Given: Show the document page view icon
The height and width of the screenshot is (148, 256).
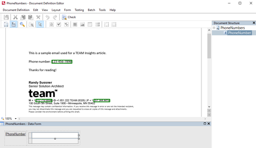Looking at the screenshot, I should (6, 25).
